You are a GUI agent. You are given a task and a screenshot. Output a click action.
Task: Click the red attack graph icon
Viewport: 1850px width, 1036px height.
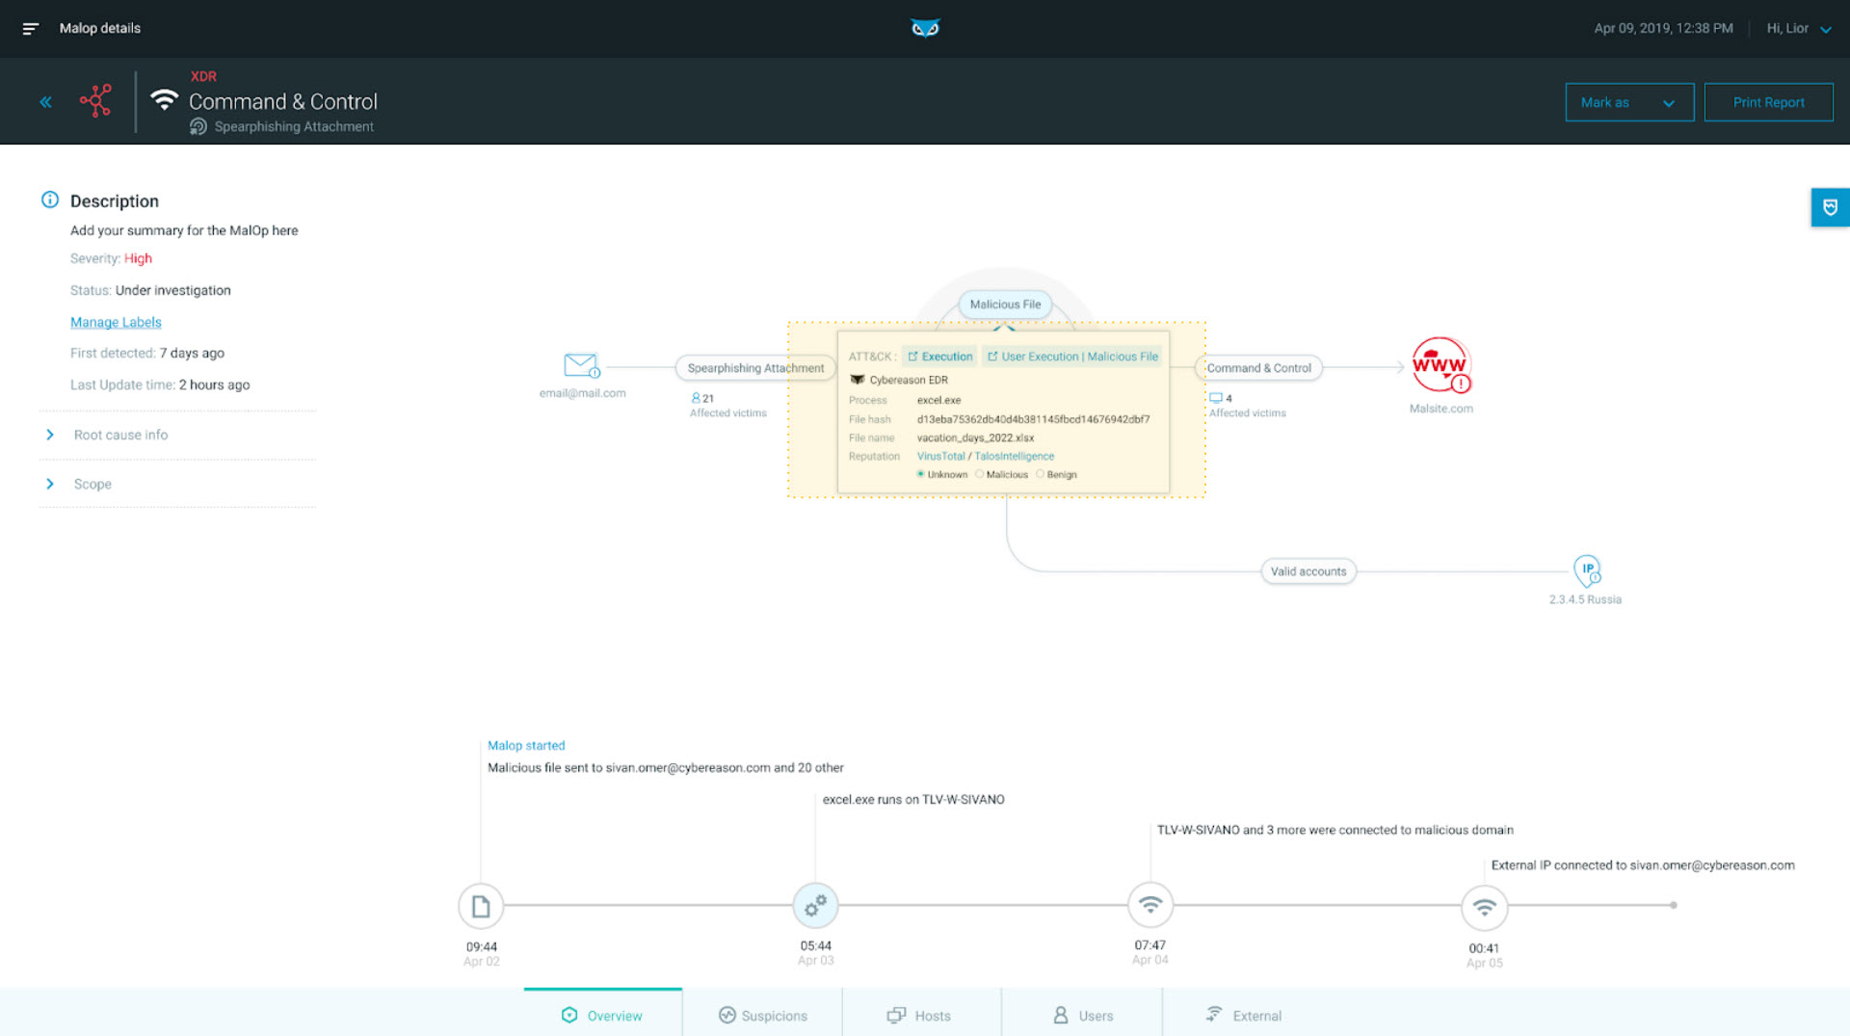tap(96, 101)
